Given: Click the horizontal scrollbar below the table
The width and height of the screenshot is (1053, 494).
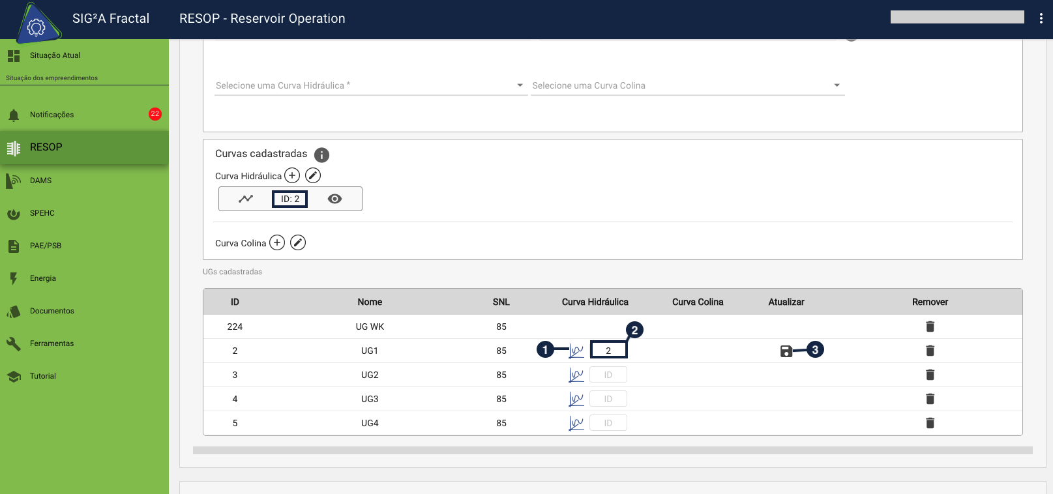Looking at the screenshot, I should (x=612, y=450).
